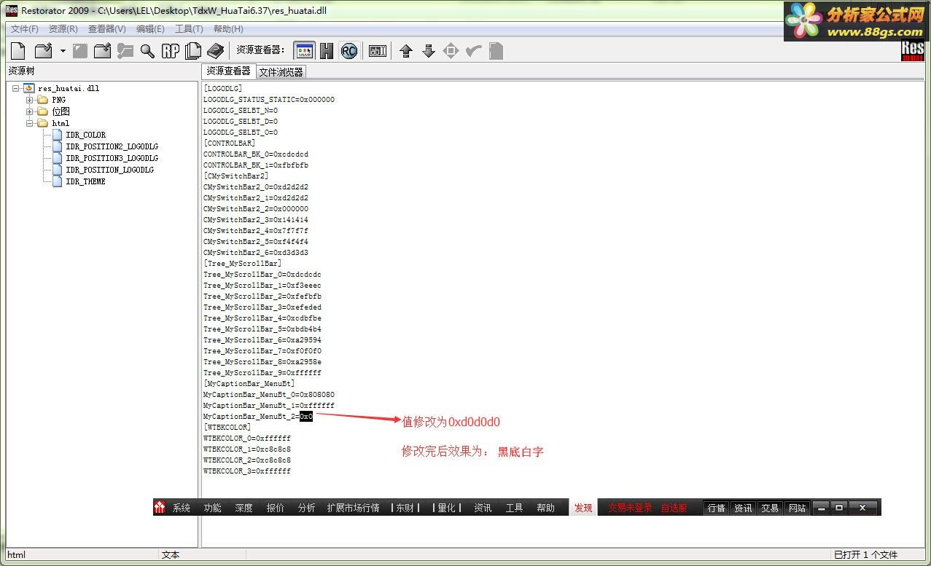Select IDR_POSITION_LOGODLG resource

(x=109, y=170)
